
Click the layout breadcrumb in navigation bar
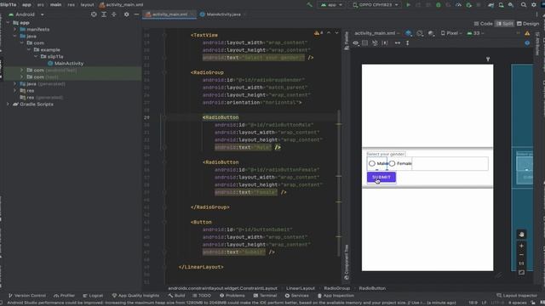[x=87, y=5]
